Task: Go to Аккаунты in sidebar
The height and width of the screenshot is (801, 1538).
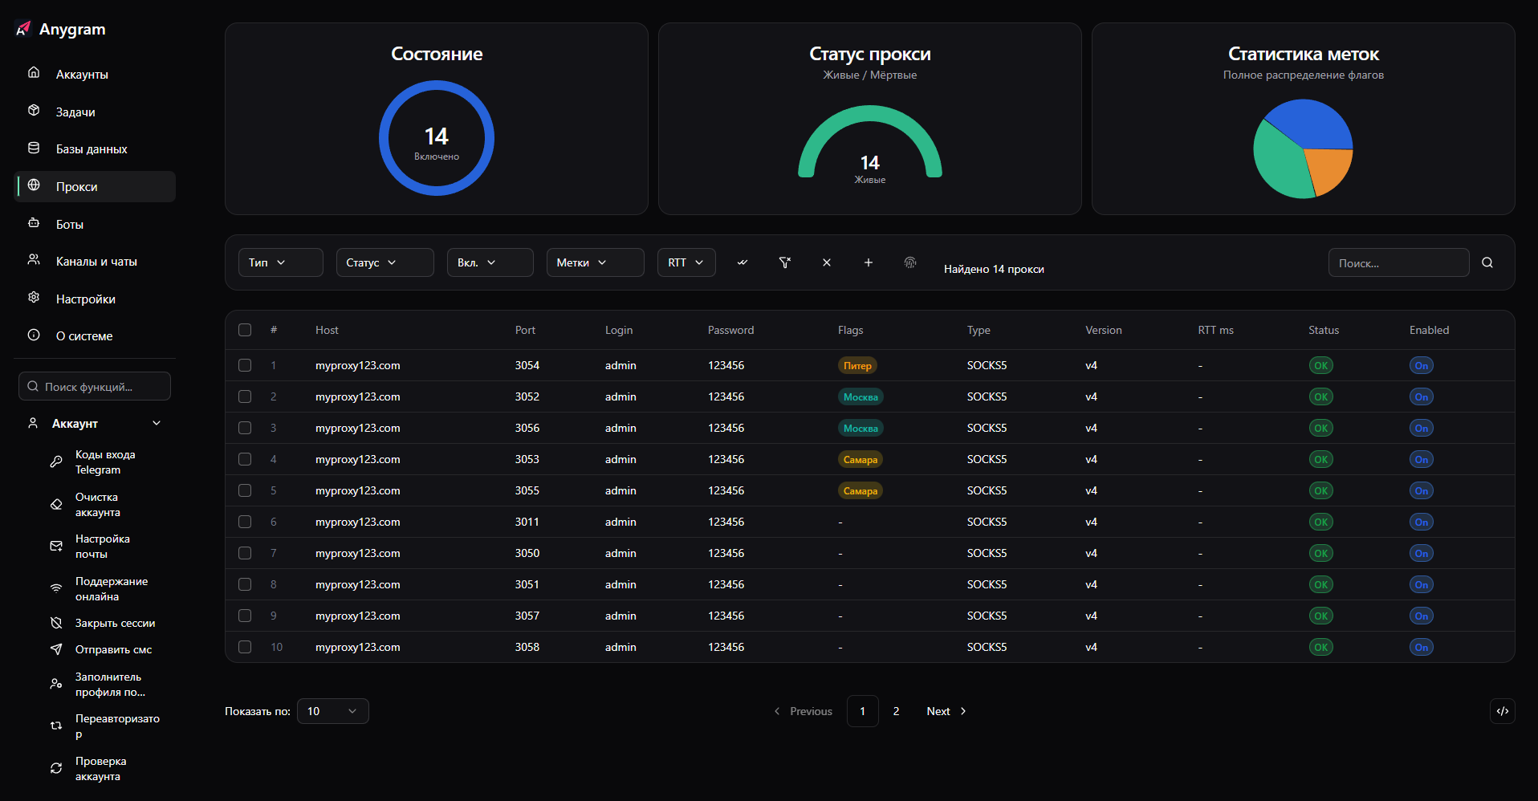Action: (95, 74)
